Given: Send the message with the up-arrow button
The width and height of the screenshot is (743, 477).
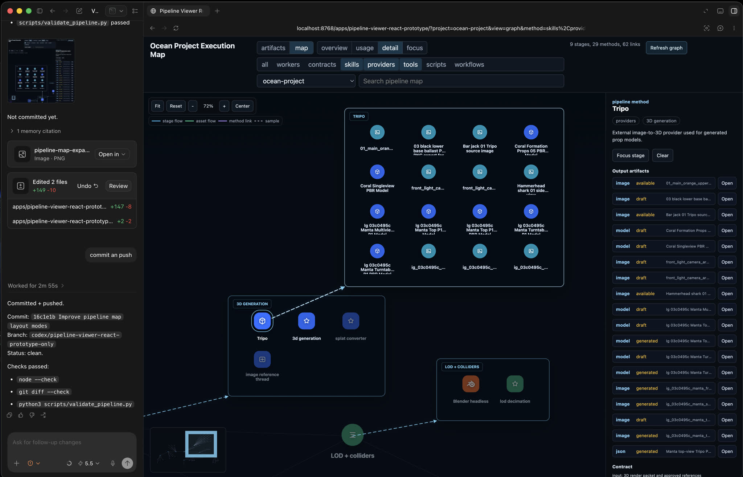Looking at the screenshot, I should click(127, 463).
